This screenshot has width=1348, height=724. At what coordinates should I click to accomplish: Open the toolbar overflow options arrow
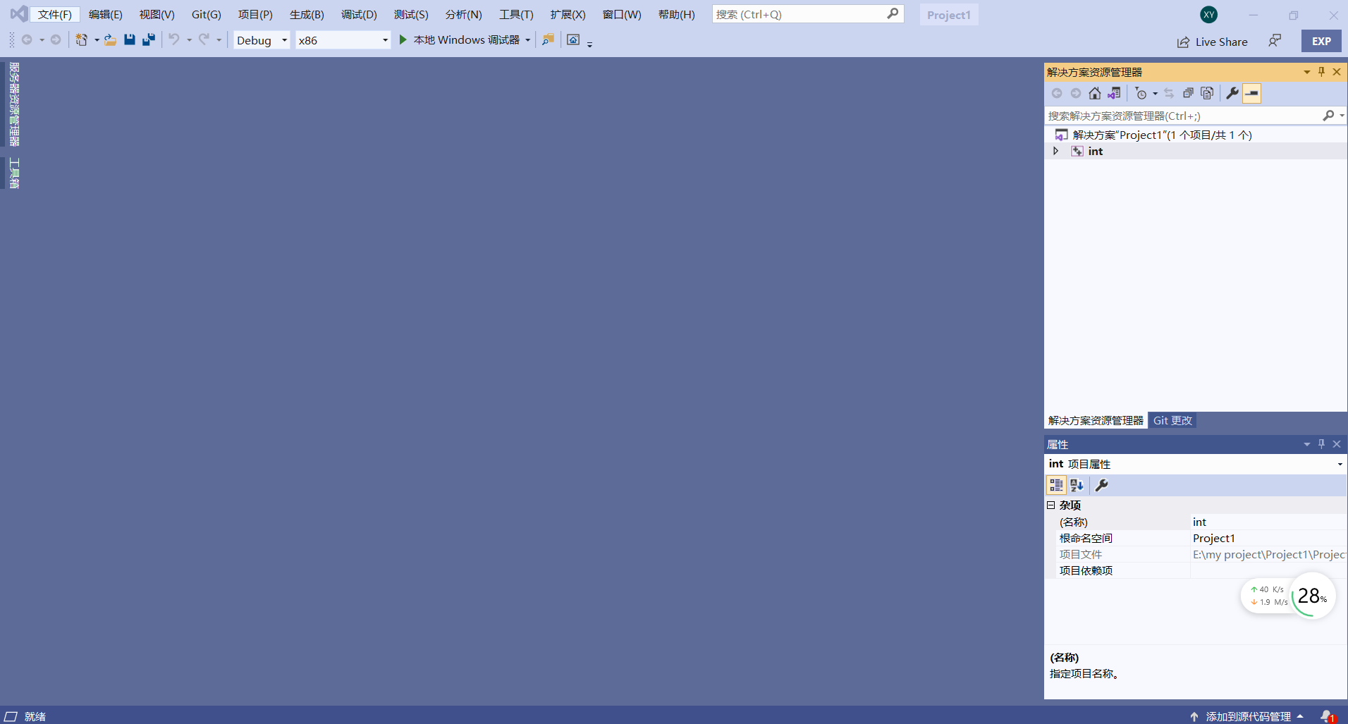[x=590, y=44]
